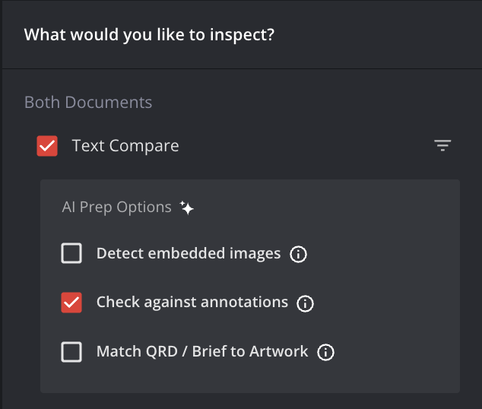Click the Check against annotations label text
This screenshot has height=409, width=482.
click(192, 302)
